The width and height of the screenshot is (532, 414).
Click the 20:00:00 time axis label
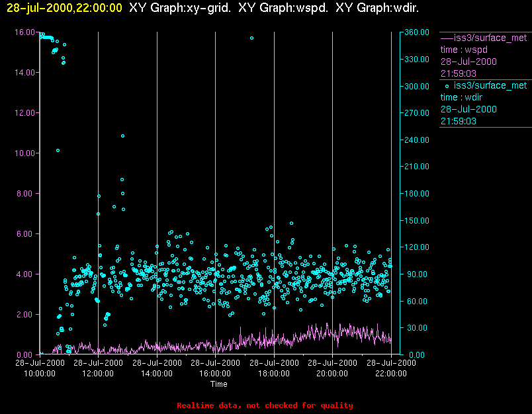click(332, 374)
